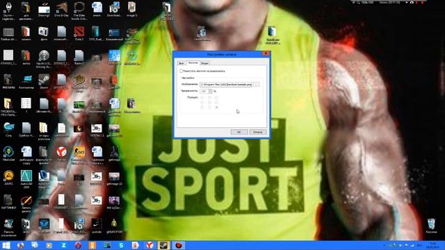This screenshot has height=250, width=445.
Task: Choose the top-left logo position radio
Action: [202, 97]
